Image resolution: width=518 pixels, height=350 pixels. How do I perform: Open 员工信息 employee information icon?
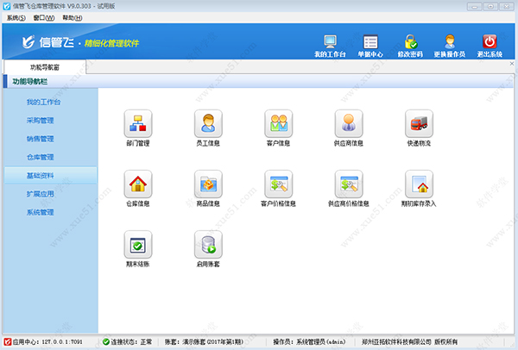click(x=208, y=123)
